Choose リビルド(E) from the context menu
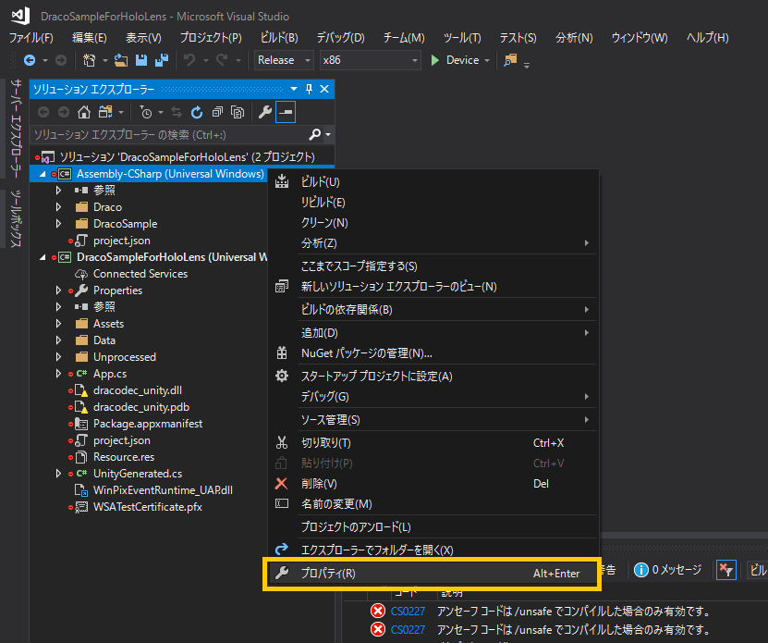 (323, 202)
